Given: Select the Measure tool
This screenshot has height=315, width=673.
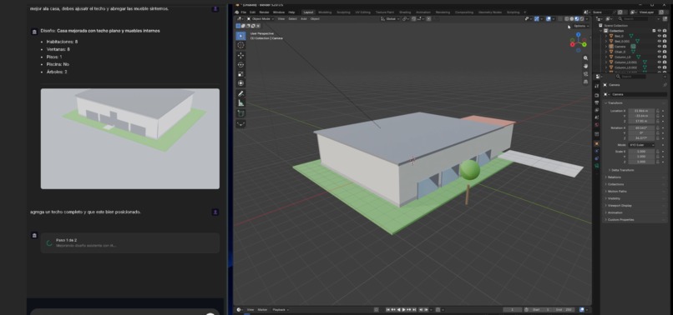Looking at the screenshot, I should pyautogui.click(x=240, y=103).
